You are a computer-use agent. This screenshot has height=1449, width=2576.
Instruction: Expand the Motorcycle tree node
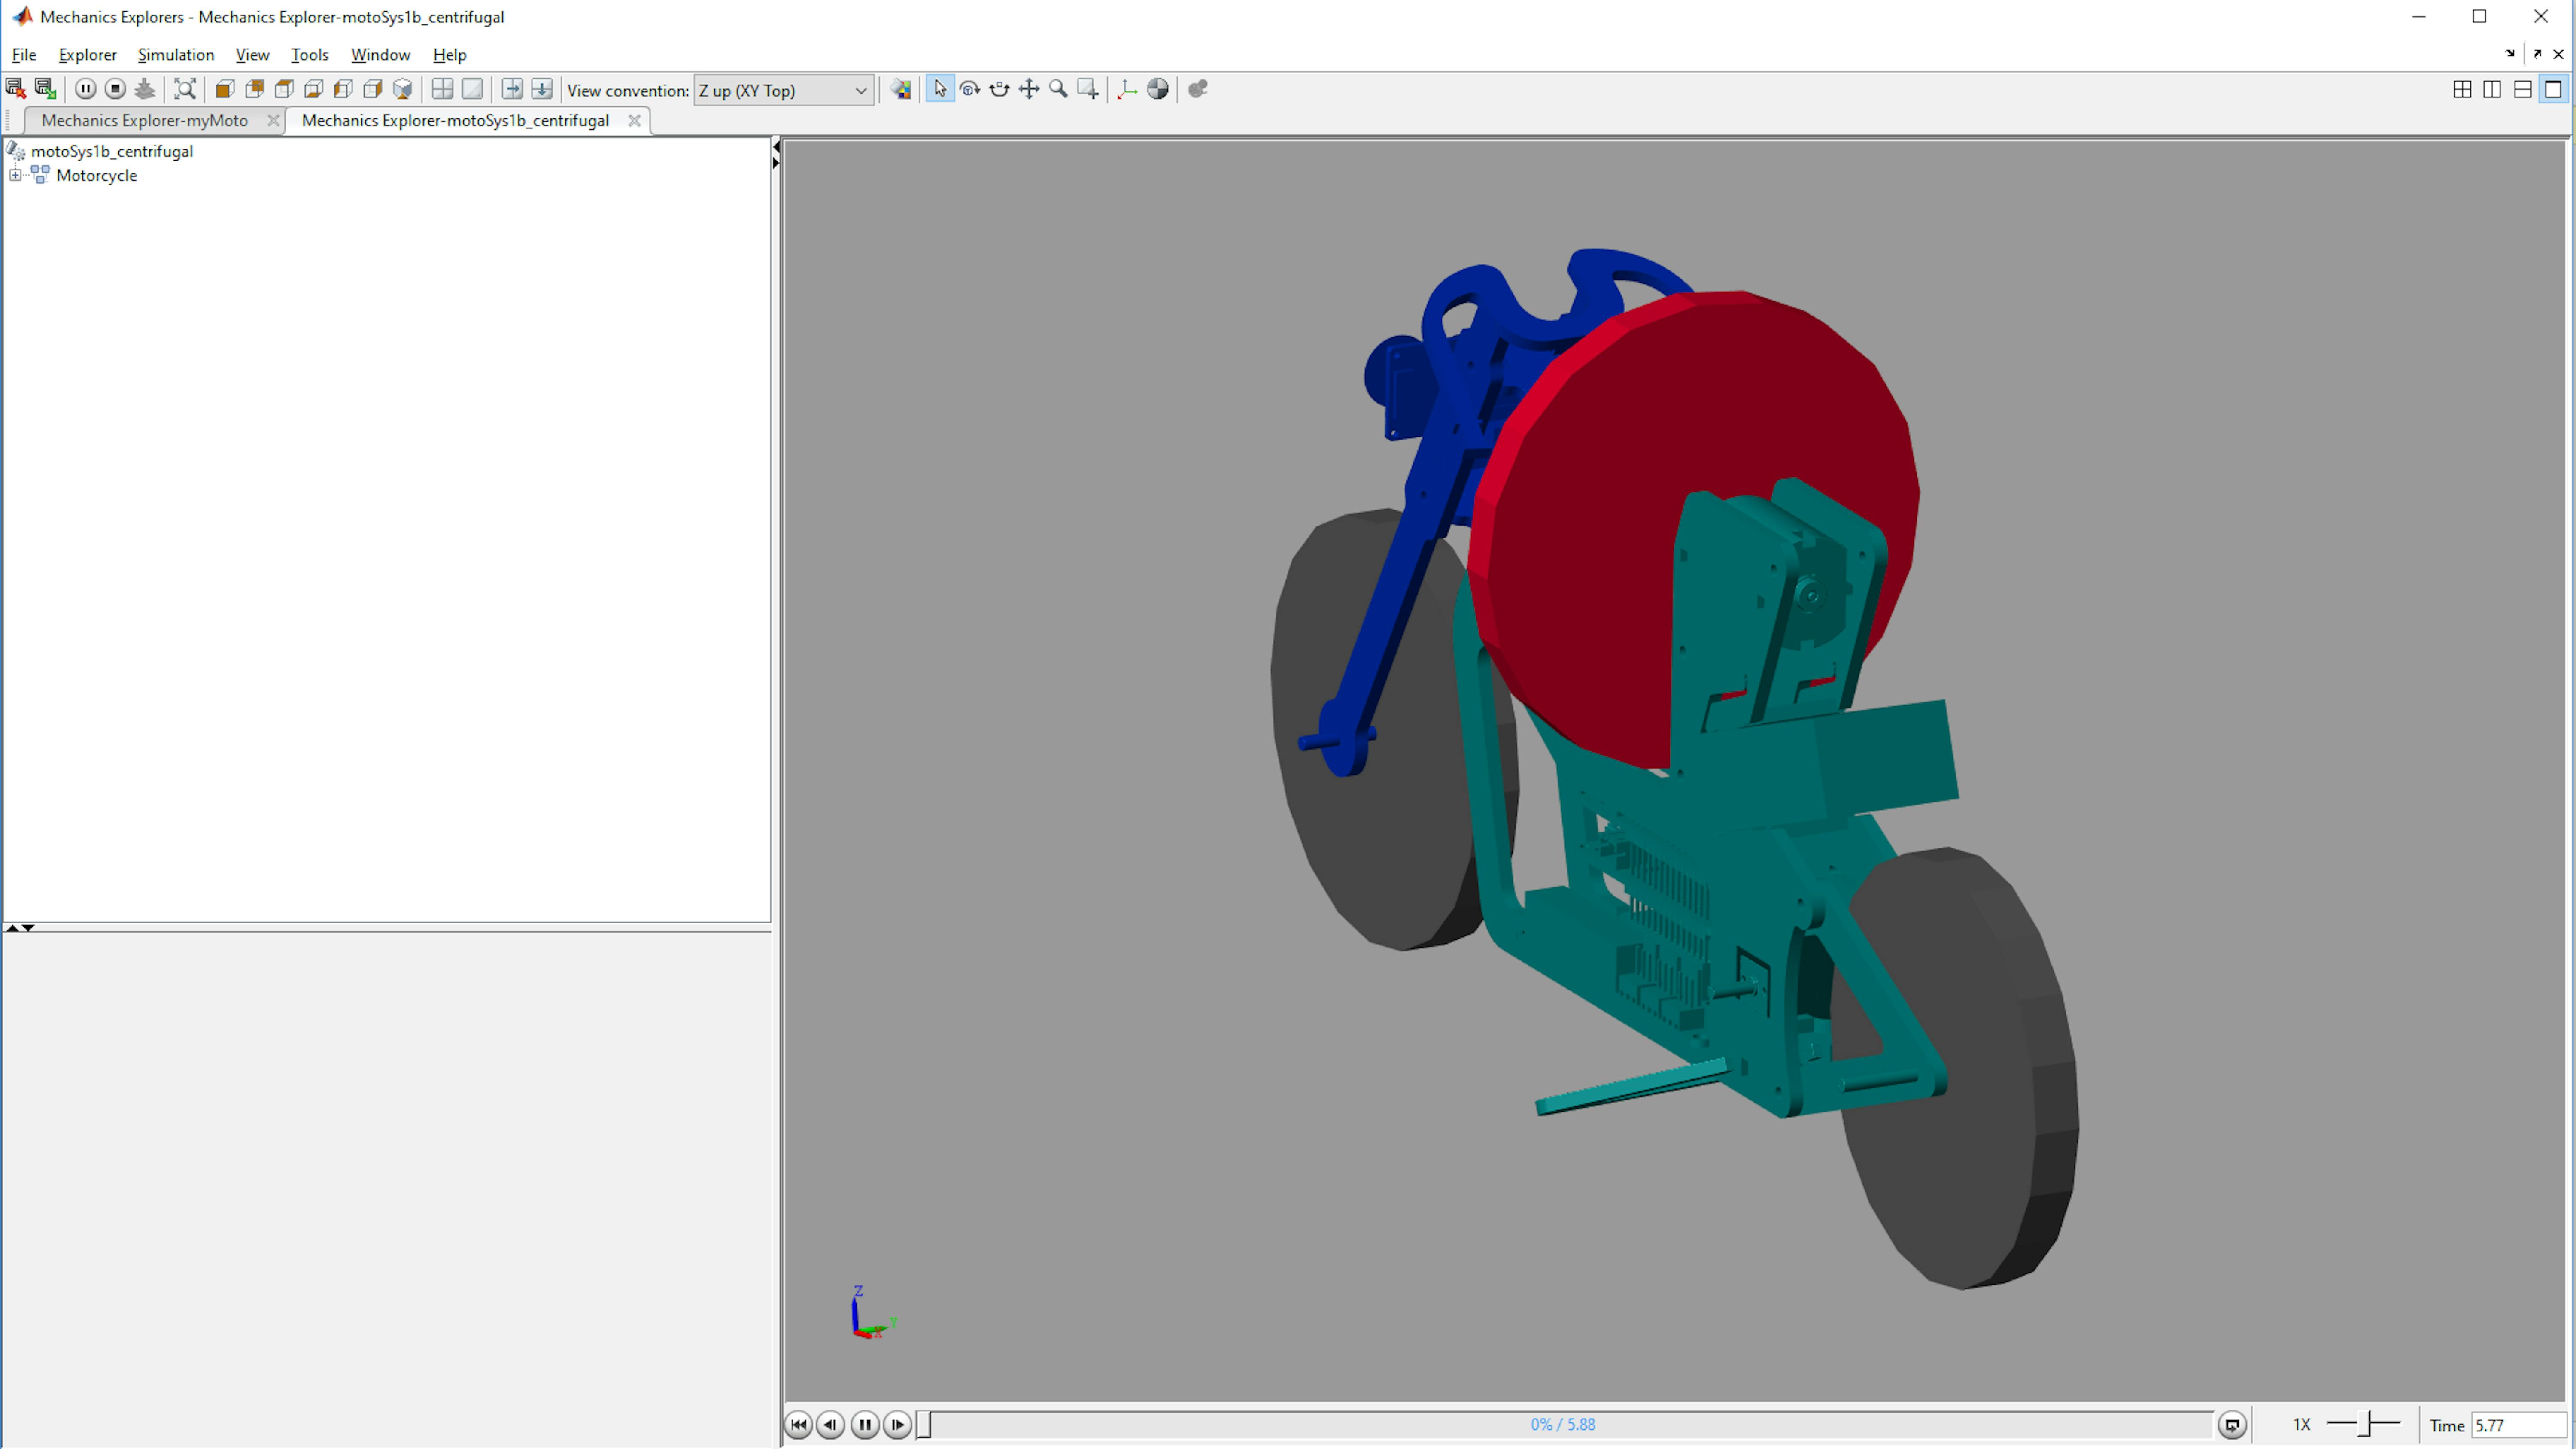coord(15,175)
